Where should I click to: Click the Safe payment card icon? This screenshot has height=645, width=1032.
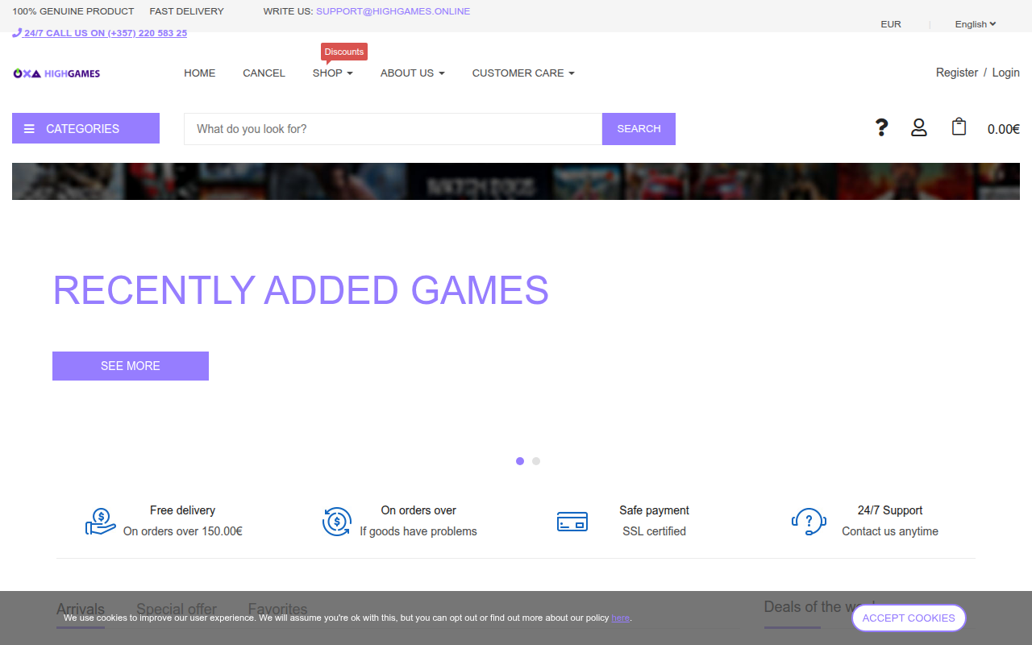[572, 522]
